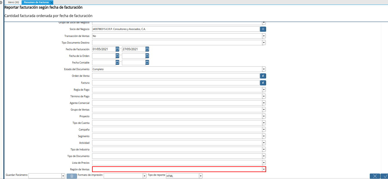
Task: Expand Transacción de Ventas dropdown
Action: (x=264, y=36)
